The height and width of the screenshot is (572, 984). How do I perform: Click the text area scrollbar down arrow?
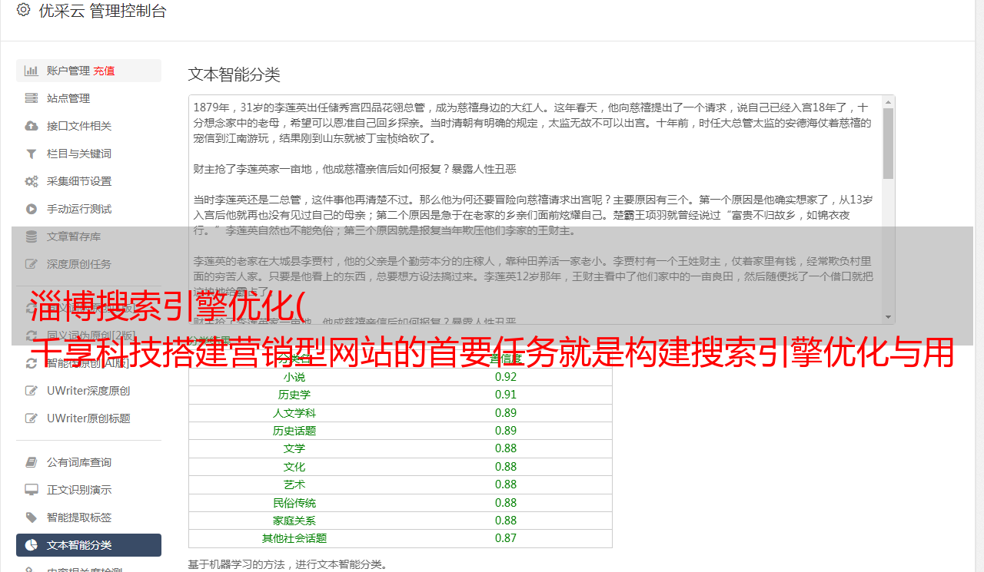pyautogui.click(x=889, y=317)
